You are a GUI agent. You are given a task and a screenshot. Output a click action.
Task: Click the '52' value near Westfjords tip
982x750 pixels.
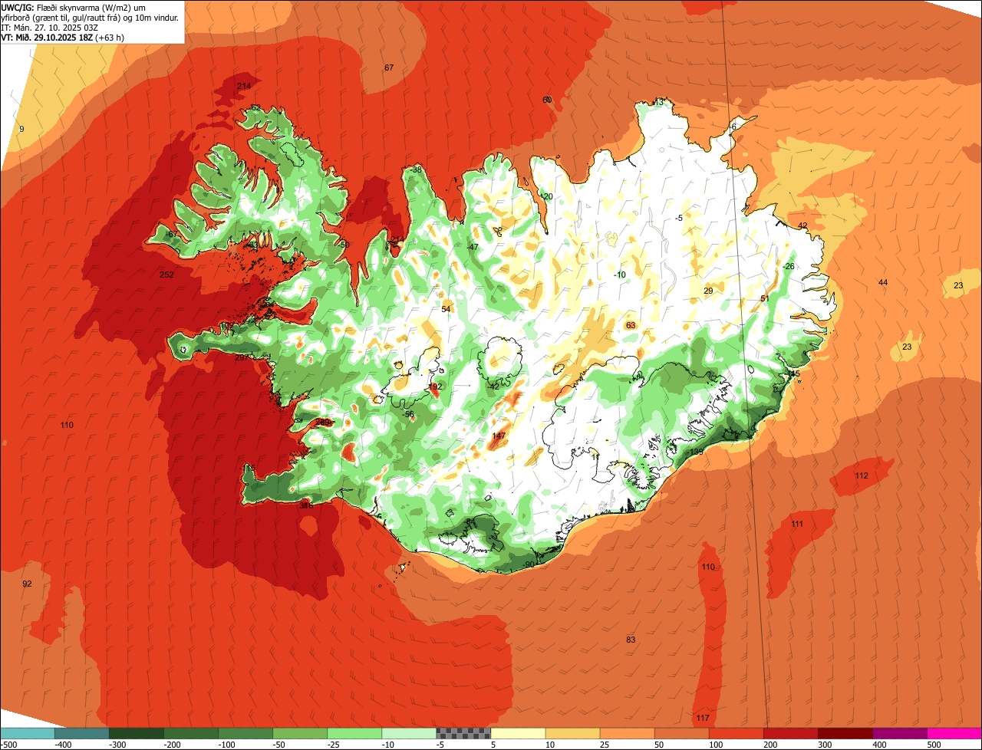pyautogui.click(x=256, y=108)
